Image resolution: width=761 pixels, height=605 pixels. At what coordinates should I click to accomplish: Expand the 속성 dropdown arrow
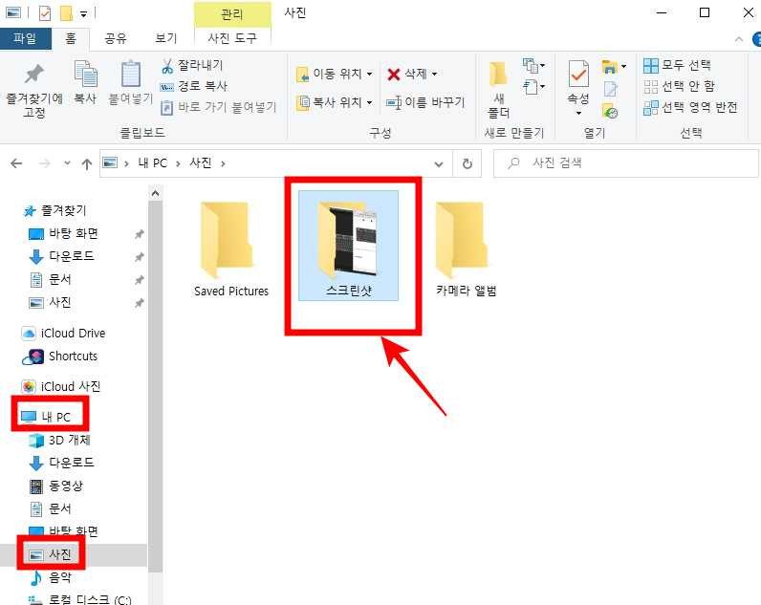click(578, 113)
